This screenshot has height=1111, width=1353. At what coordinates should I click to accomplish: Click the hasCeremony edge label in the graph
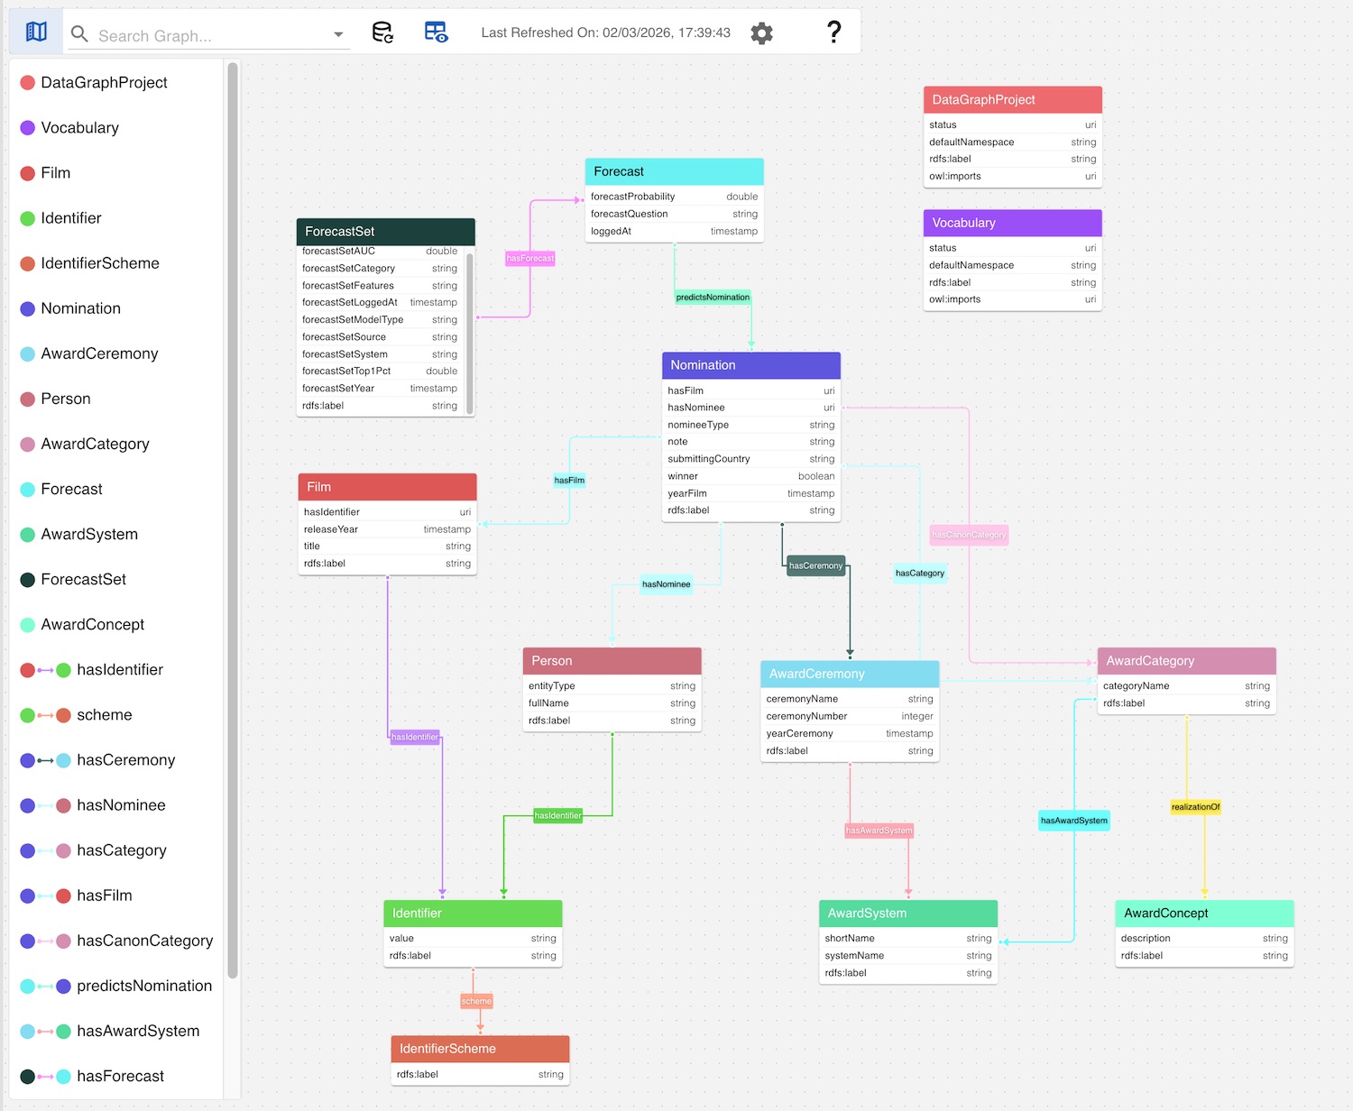(x=815, y=565)
